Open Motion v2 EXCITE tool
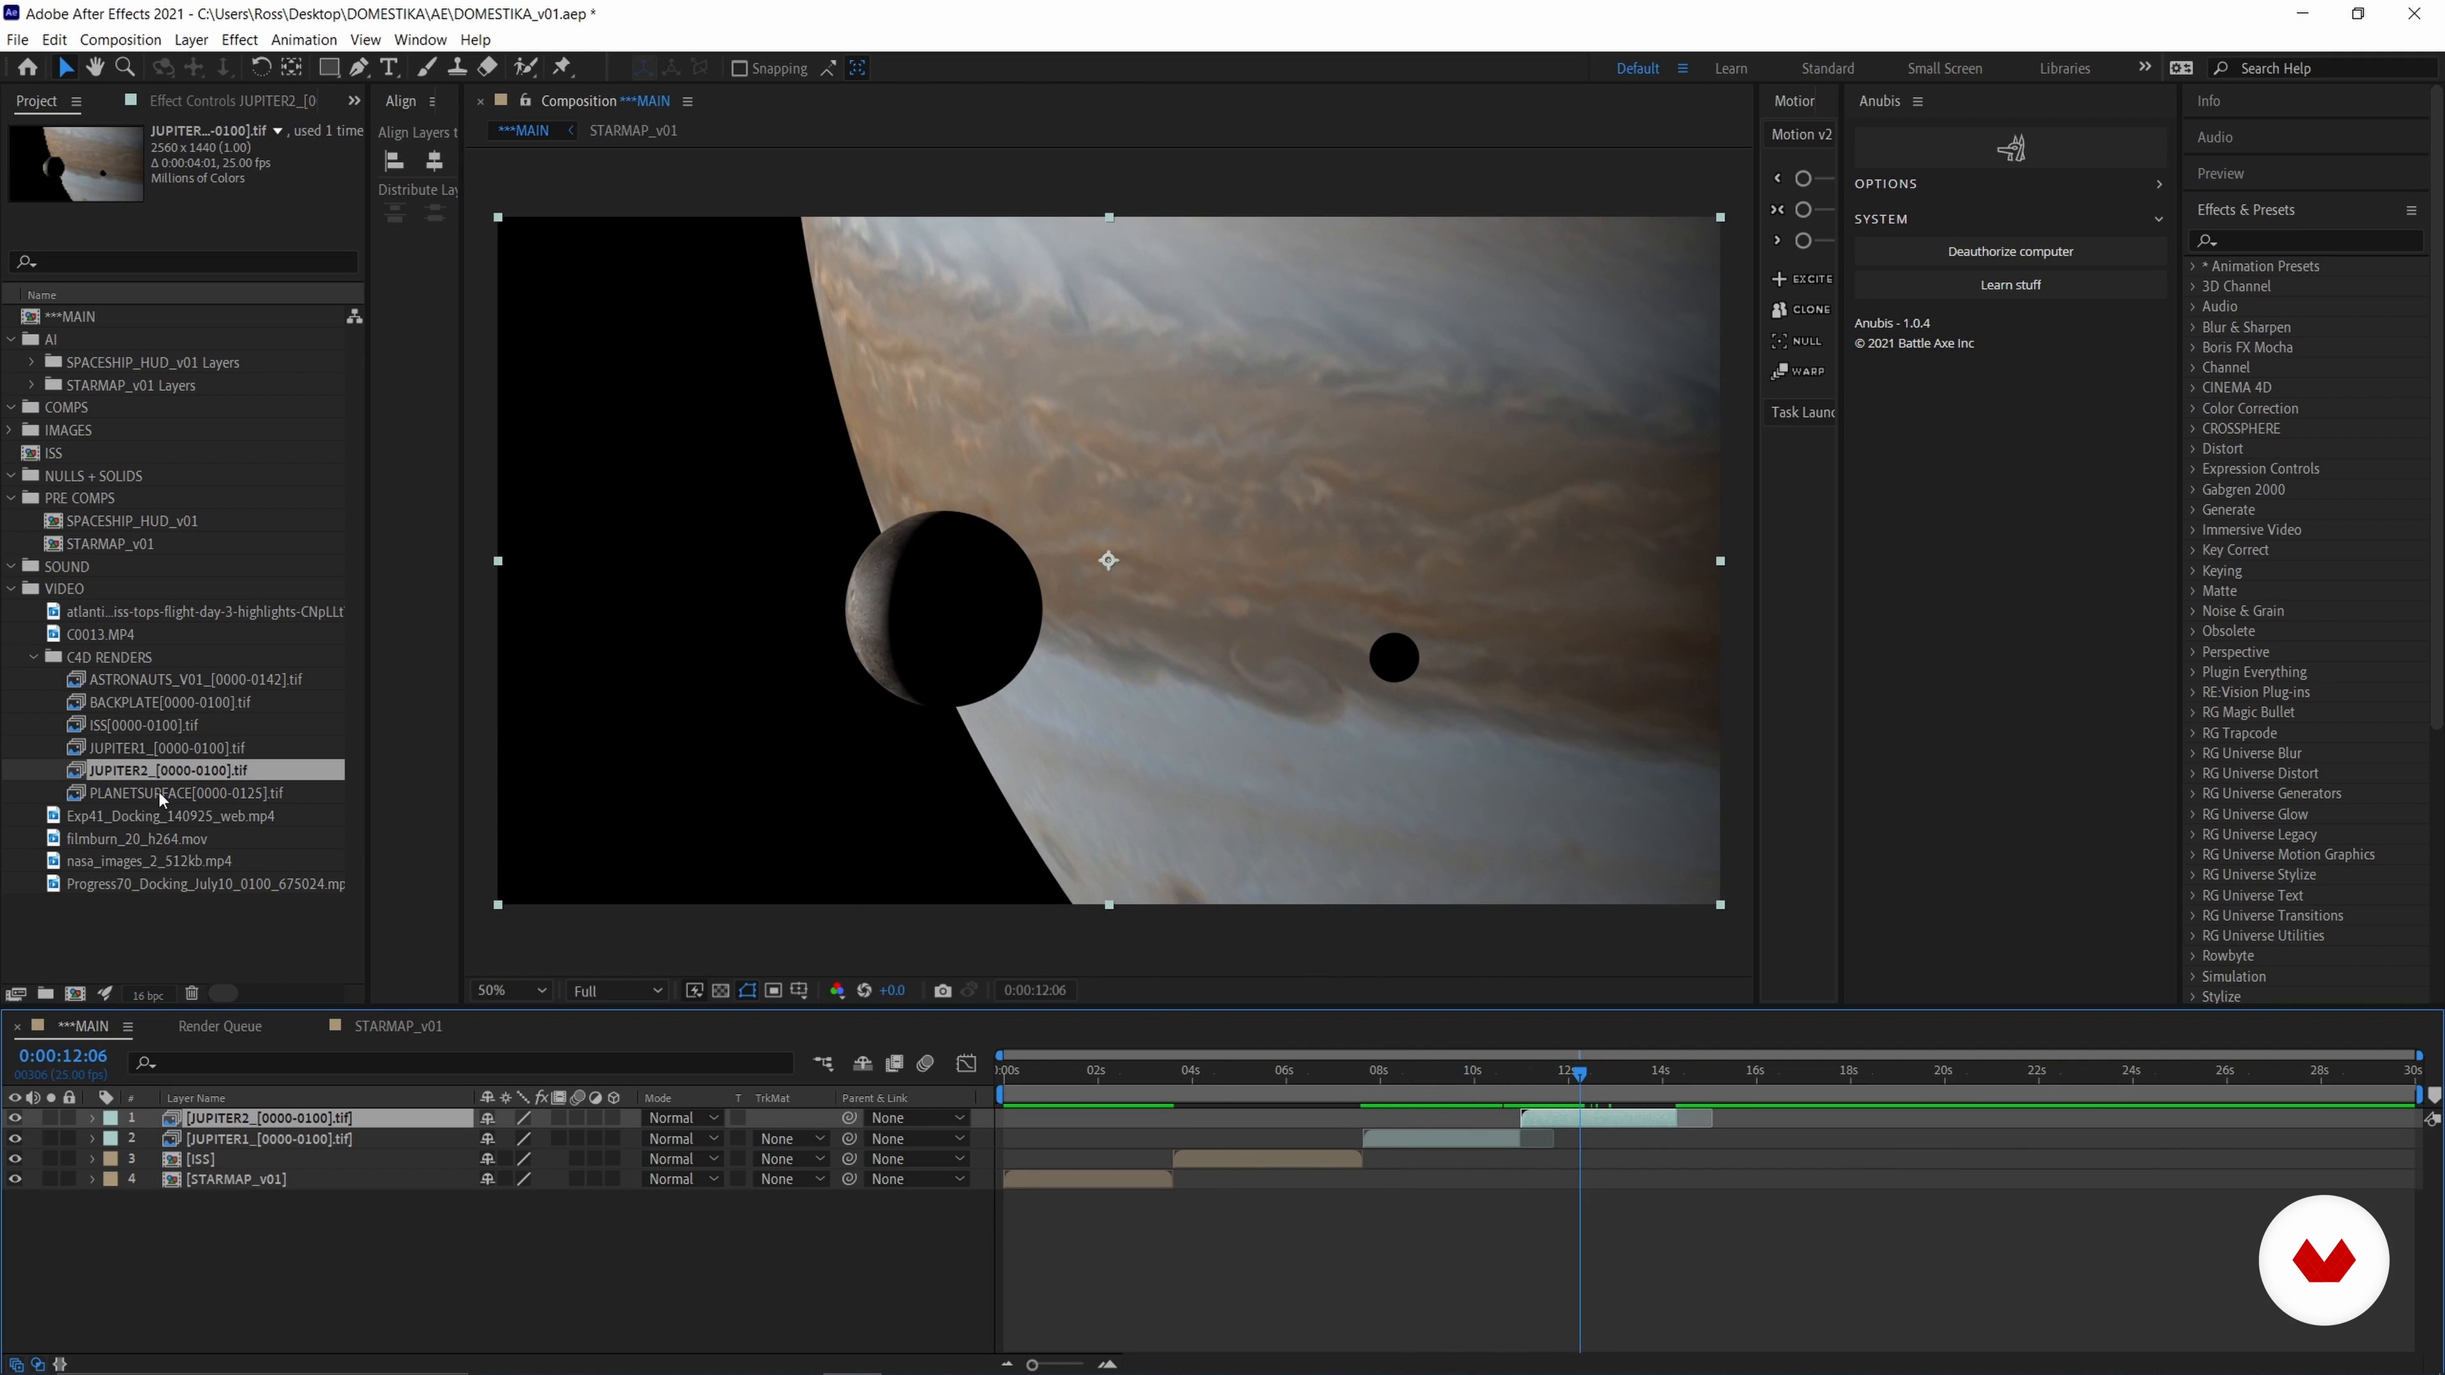The image size is (2445, 1375). click(x=1801, y=279)
